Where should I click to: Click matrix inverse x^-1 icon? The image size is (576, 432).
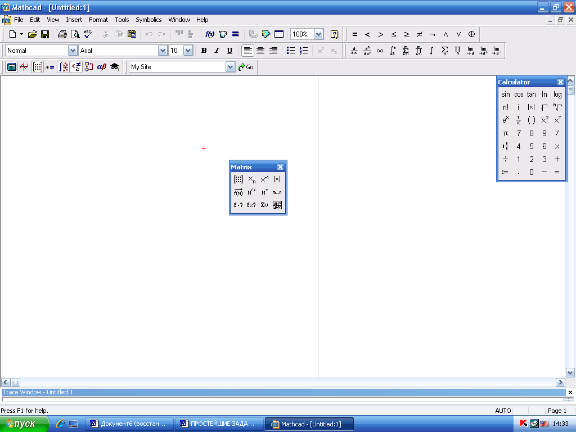(264, 179)
